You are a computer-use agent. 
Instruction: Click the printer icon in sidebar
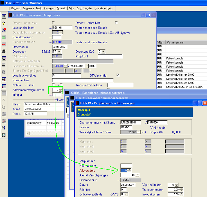tap(4, 51)
